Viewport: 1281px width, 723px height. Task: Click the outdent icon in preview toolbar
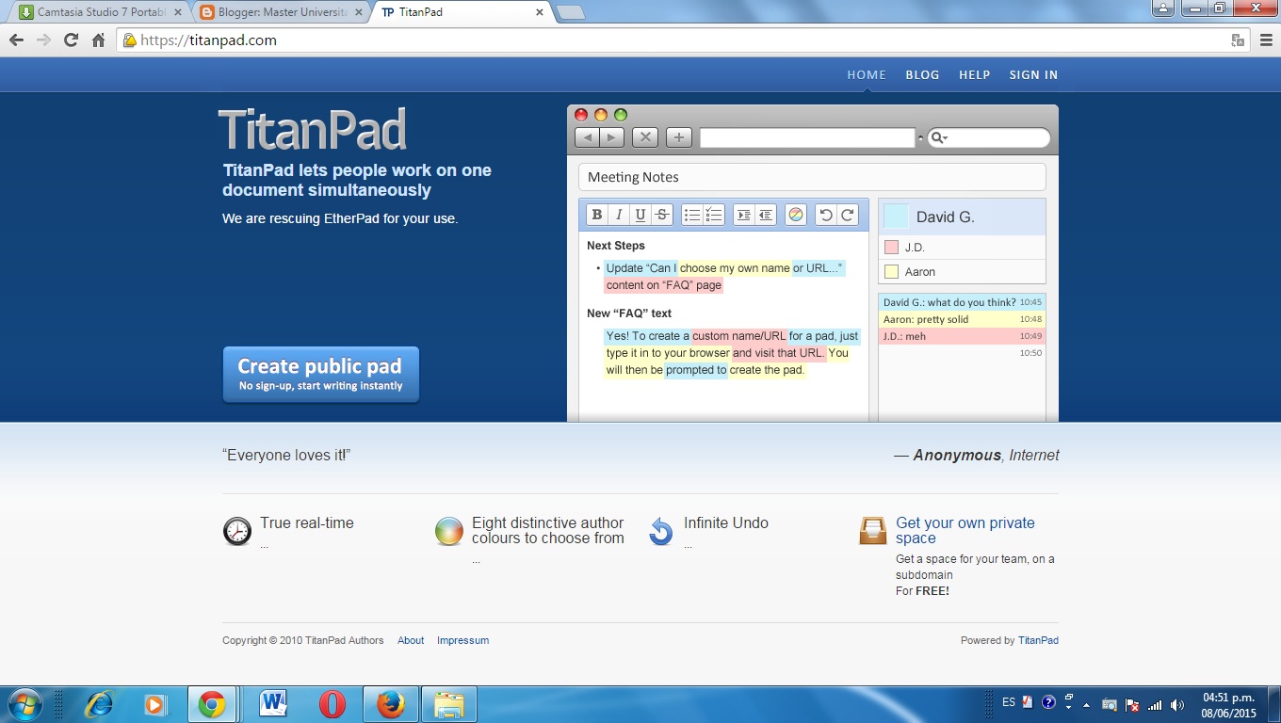766,215
